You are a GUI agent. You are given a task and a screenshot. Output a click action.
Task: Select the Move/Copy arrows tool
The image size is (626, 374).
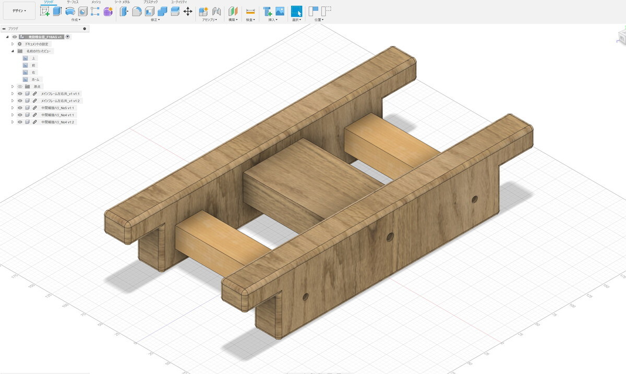[x=188, y=11]
